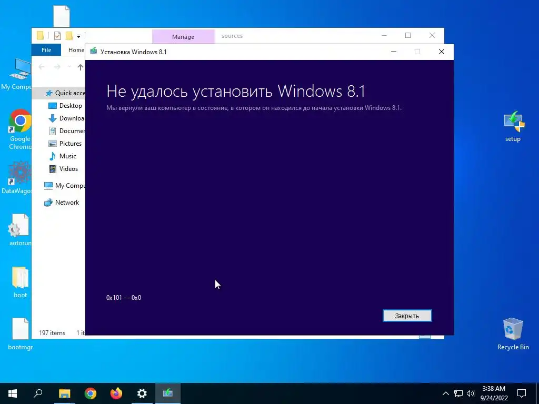Open File Explorer from the taskbar
Screen dimensions: 539x404
point(64,393)
